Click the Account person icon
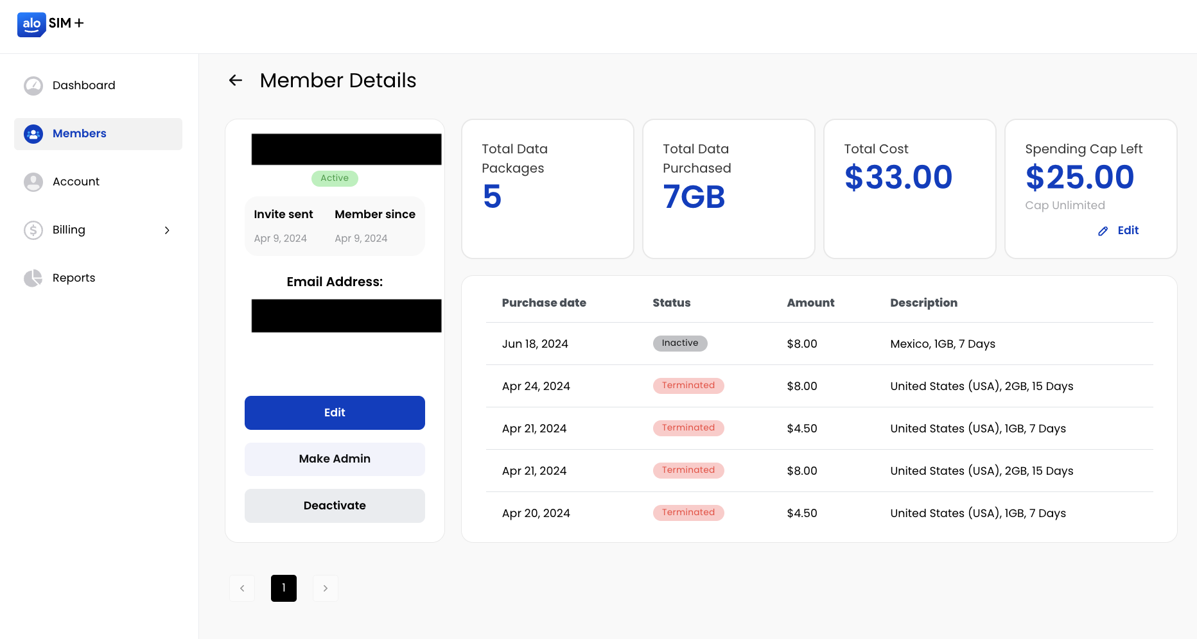 pyautogui.click(x=33, y=182)
